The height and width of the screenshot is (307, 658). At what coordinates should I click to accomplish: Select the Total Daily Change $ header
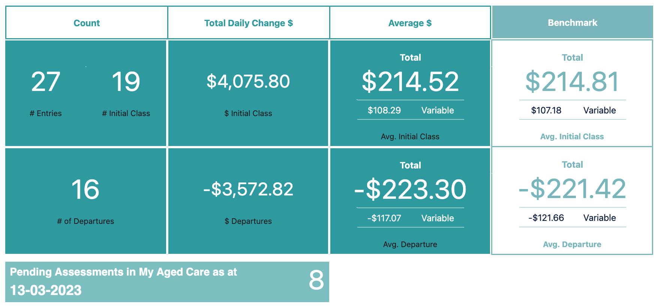point(249,23)
